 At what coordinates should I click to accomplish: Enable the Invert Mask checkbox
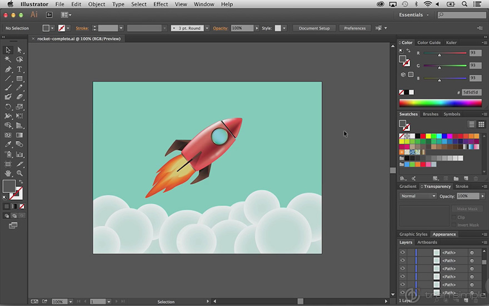455,225
